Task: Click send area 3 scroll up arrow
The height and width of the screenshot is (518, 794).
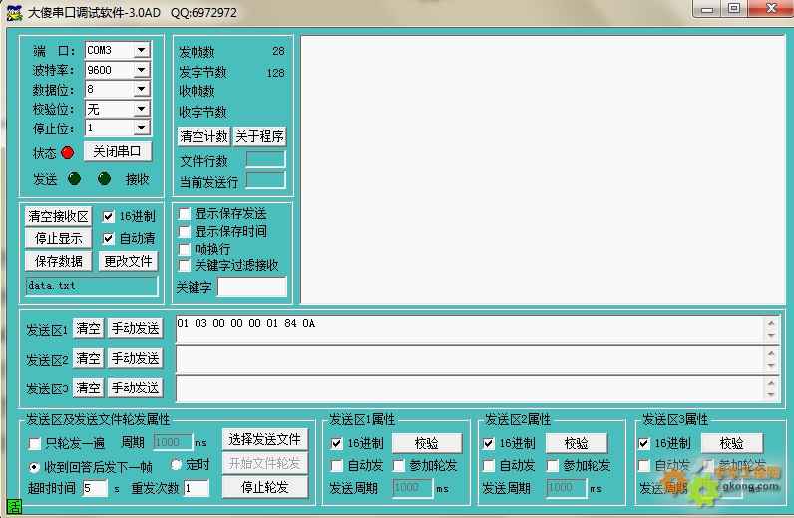Action: [x=771, y=383]
